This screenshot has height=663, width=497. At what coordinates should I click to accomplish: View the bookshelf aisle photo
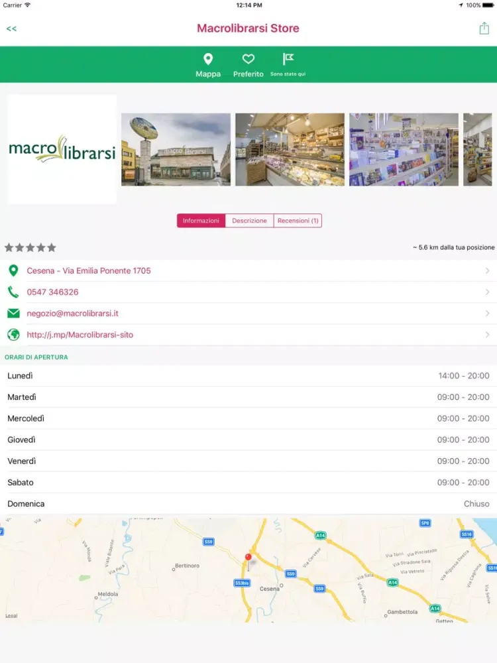click(404, 149)
